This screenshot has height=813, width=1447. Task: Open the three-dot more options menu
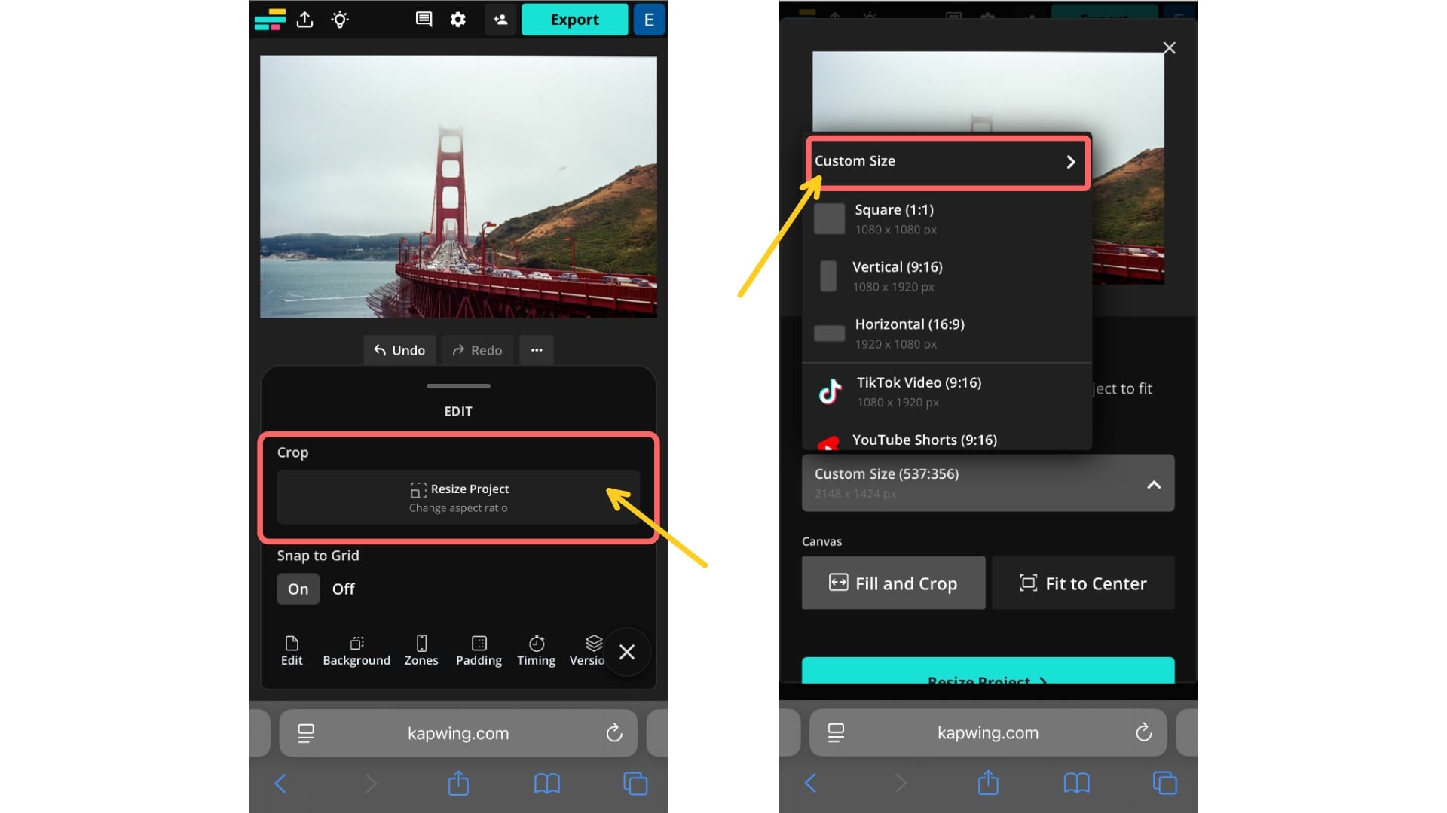[536, 350]
